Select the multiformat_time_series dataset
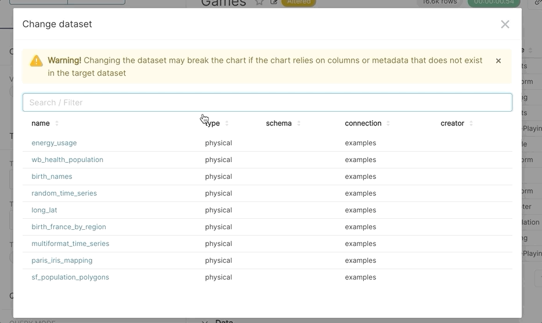This screenshot has height=323, width=542. 70,244
